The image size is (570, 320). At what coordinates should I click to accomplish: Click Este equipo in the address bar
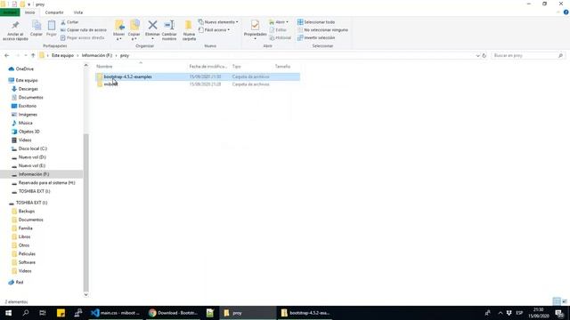click(x=62, y=55)
